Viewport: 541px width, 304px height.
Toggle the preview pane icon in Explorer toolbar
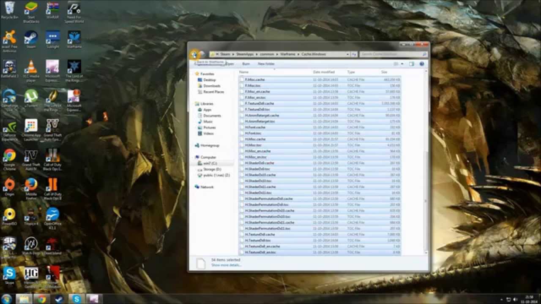(x=411, y=64)
